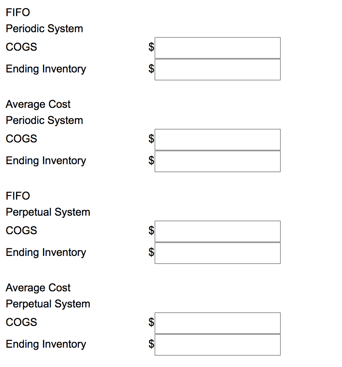This screenshot has height=367, width=342.
Task: Select the topmost Ending Inventory label
Action: click(46, 69)
